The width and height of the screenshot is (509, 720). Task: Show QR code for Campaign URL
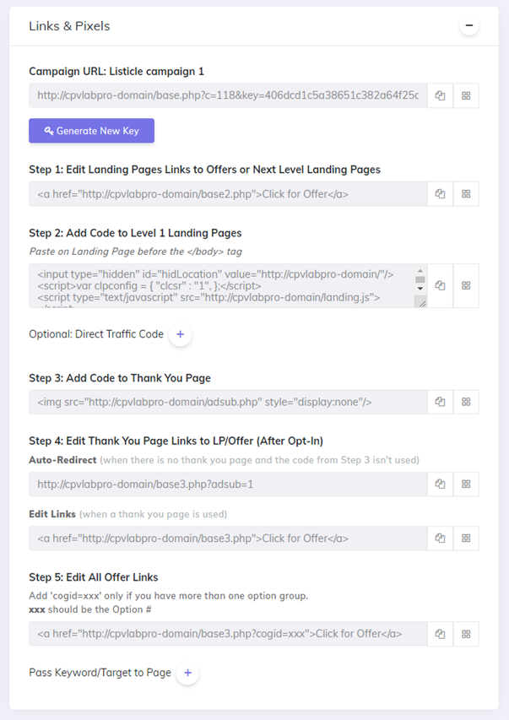tap(466, 95)
